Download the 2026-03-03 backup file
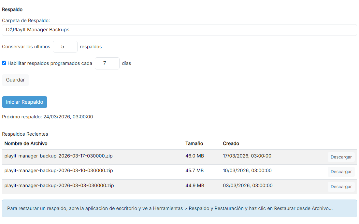The width and height of the screenshot is (359, 224). 341,187
